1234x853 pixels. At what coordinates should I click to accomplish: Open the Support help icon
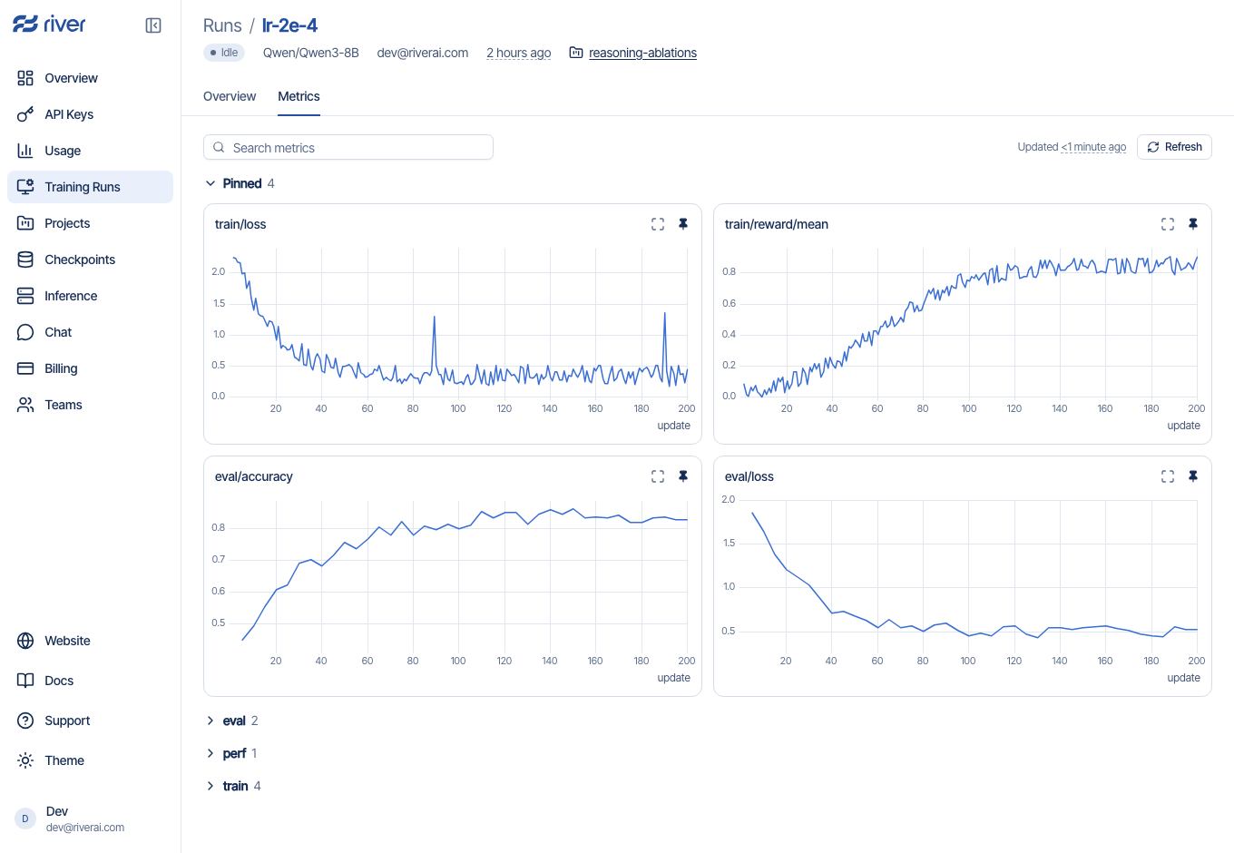coord(25,721)
